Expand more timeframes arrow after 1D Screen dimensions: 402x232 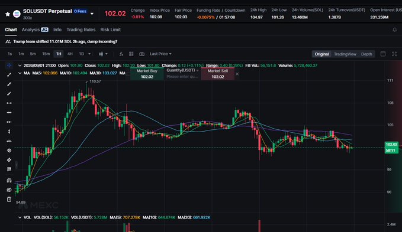coord(89,54)
